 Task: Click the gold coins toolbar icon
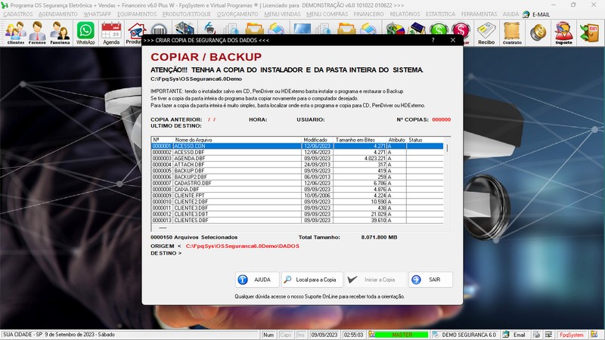[538, 32]
